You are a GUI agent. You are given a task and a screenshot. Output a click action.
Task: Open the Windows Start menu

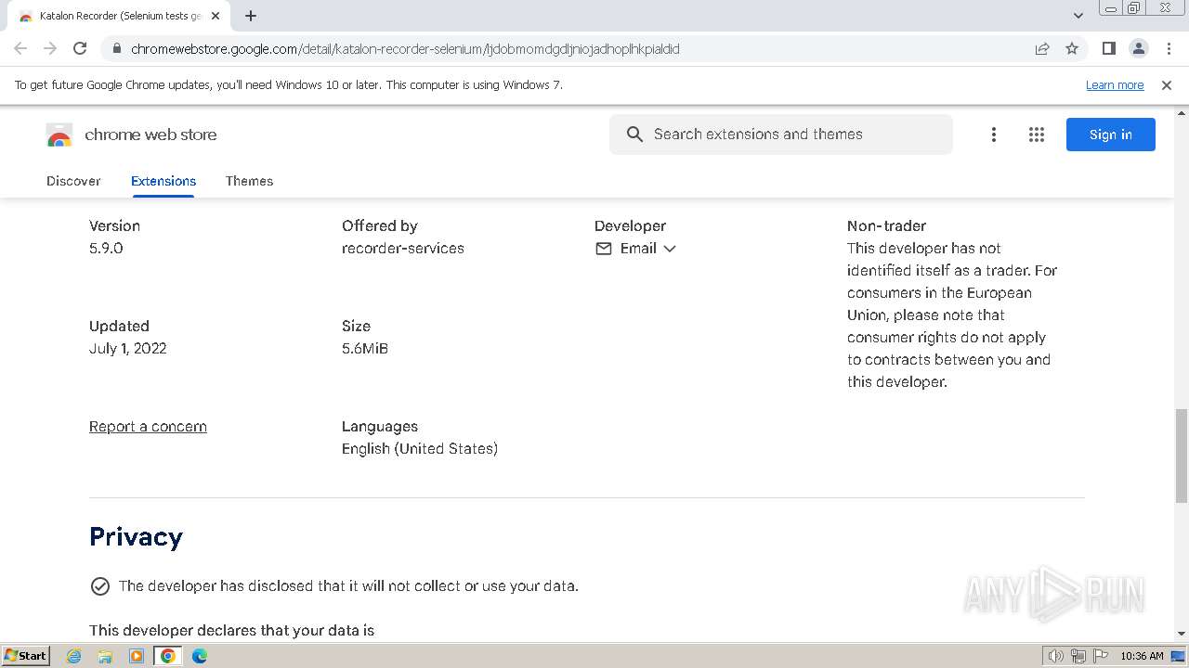[26, 655]
